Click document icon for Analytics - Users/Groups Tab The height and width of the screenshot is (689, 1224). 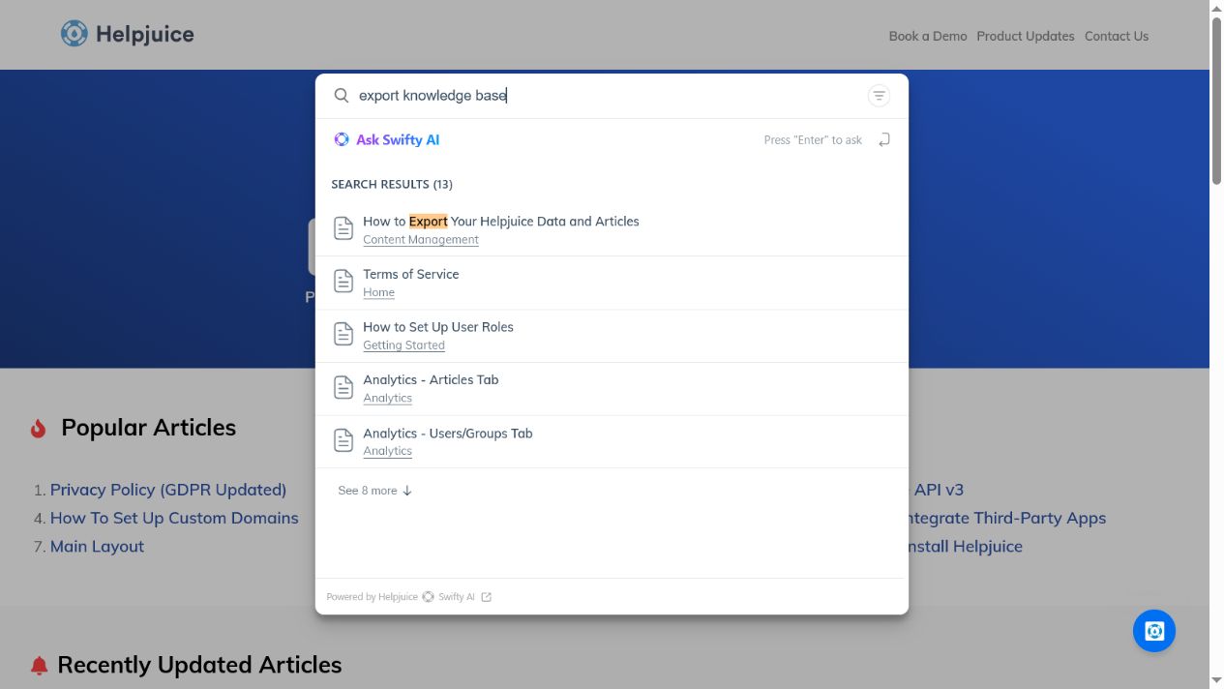click(x=343, y=440)
